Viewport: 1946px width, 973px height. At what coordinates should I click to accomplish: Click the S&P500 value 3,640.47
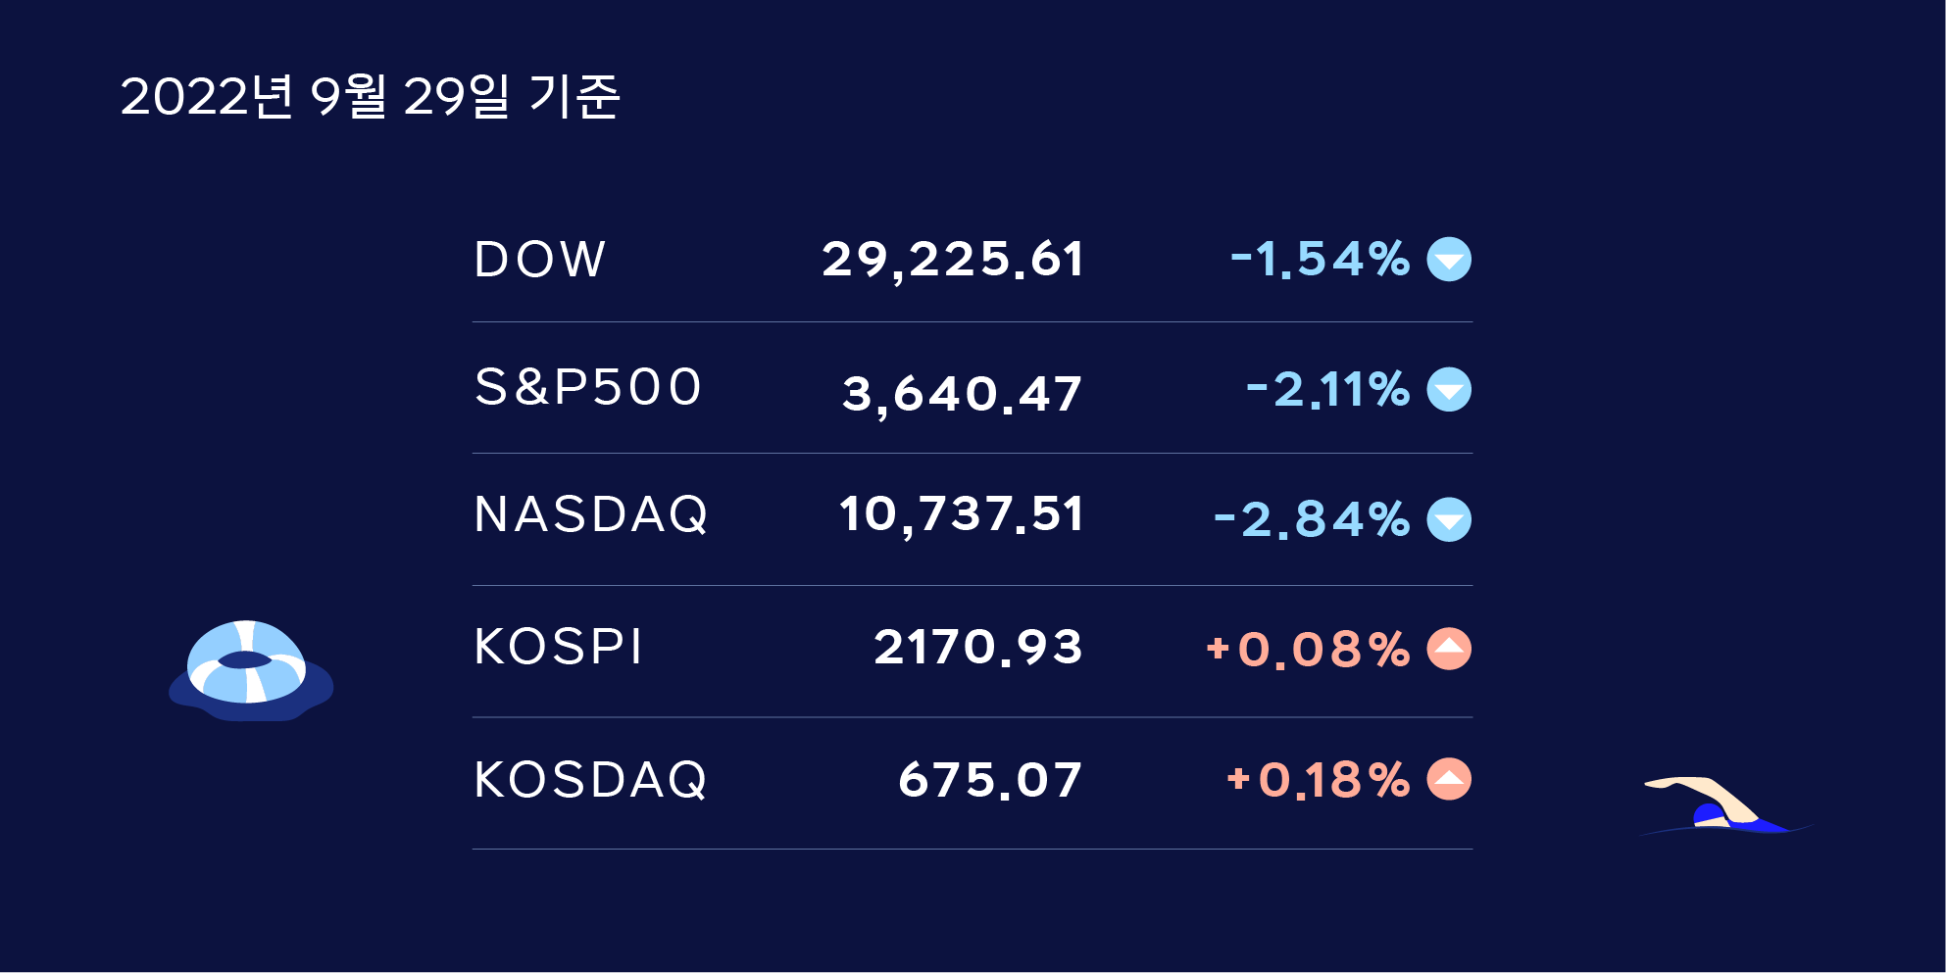[963, 395]
